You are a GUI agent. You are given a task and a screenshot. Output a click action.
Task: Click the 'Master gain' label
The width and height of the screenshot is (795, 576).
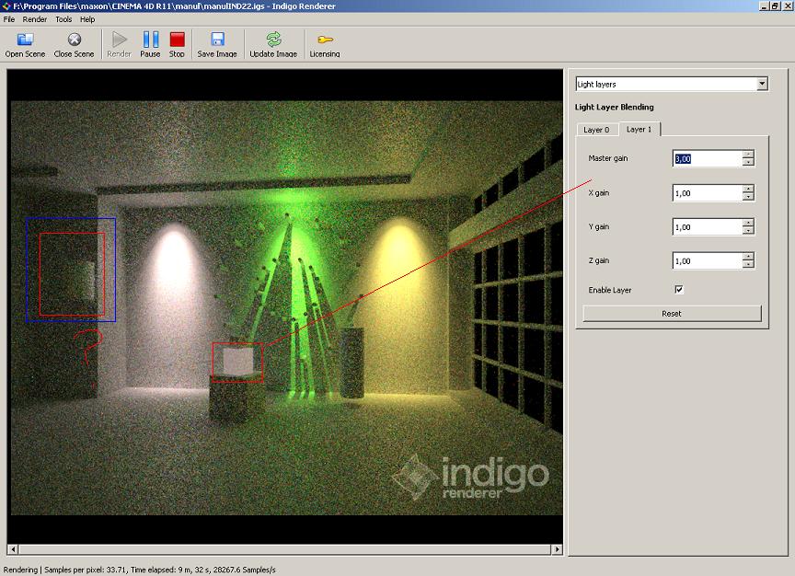click(608, 158)
